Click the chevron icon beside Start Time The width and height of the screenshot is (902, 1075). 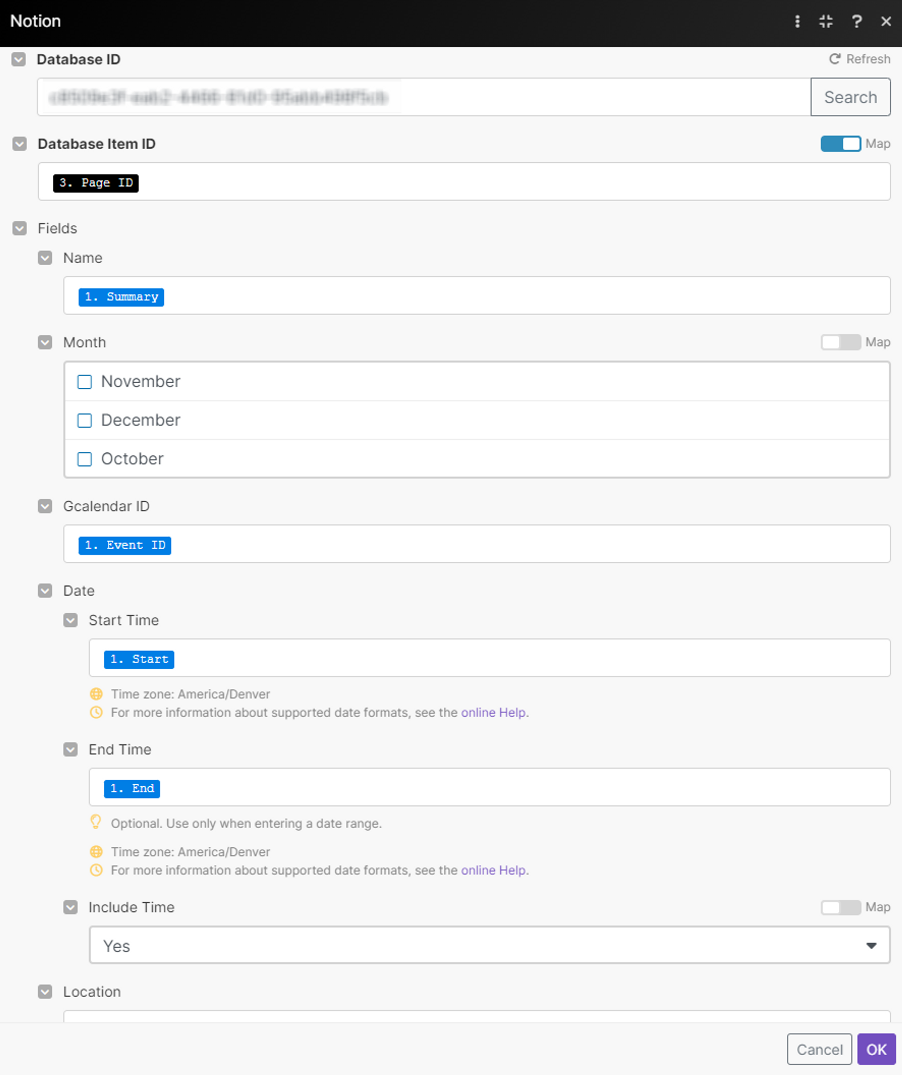71,620
